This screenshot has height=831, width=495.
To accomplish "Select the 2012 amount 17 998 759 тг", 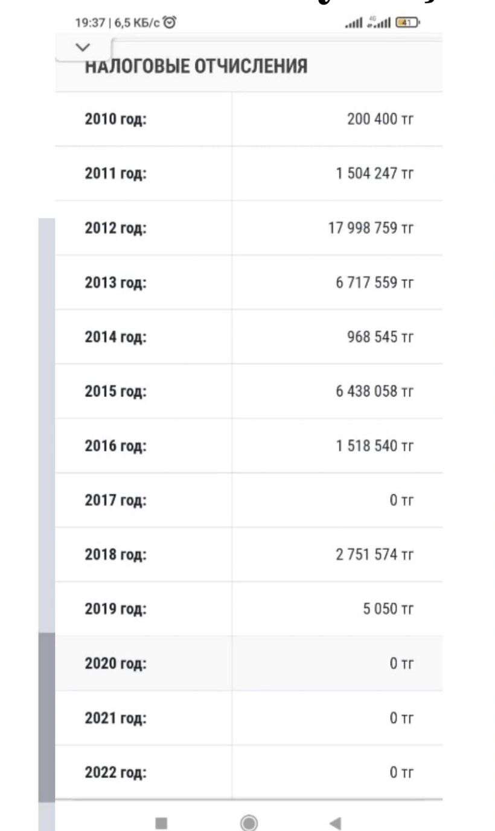I will click(x=371, y=228).
